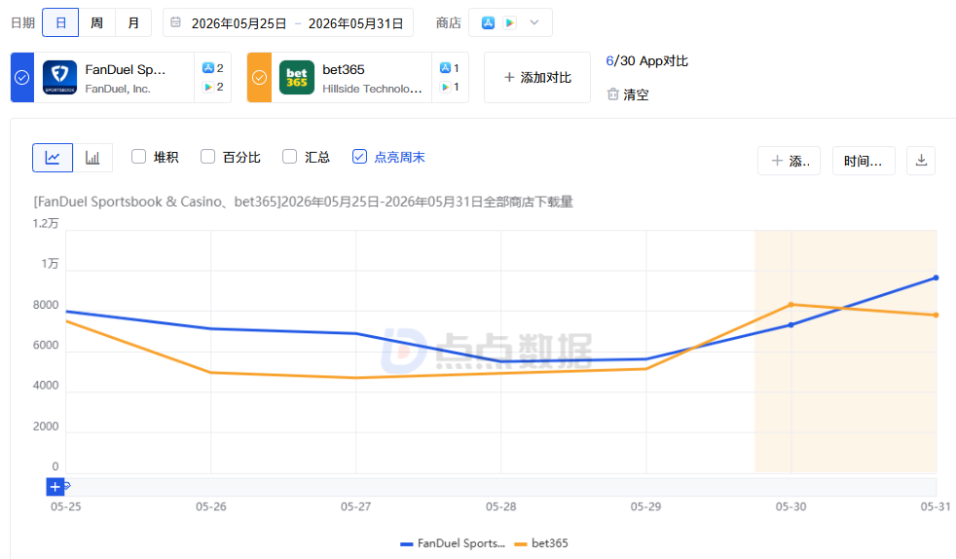Image resolution: width=956 pixels, height=559 pixels.
Task: Click the Google Play icon in store selector
Action: 510,22
